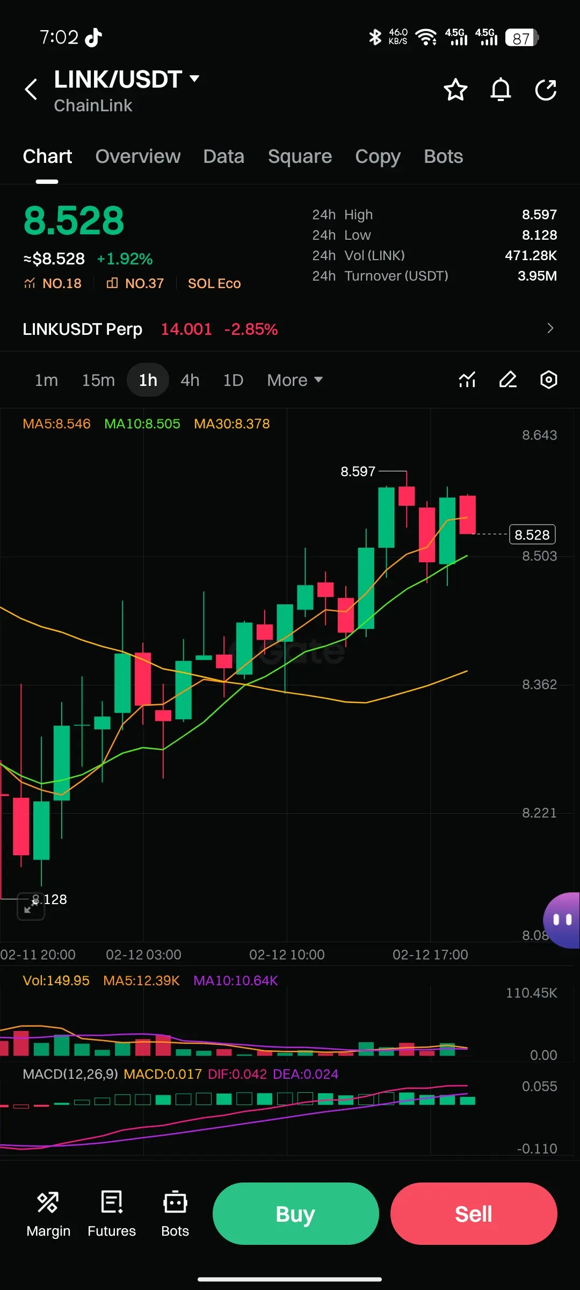Tap the purple floating assistant bubble
This screenshot has width=580, height=1290.
562,920
